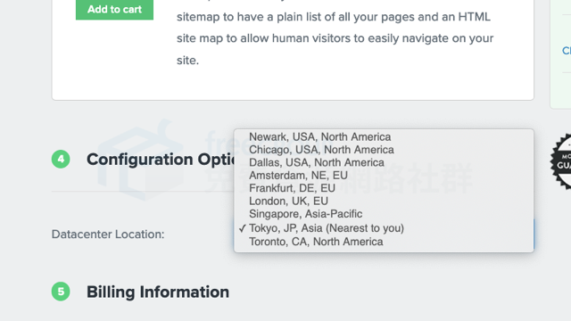Screen dimensions: 571x321
Task: Select checked Tokyo, JP, Asia option
Action: click(x=384, y=228)
